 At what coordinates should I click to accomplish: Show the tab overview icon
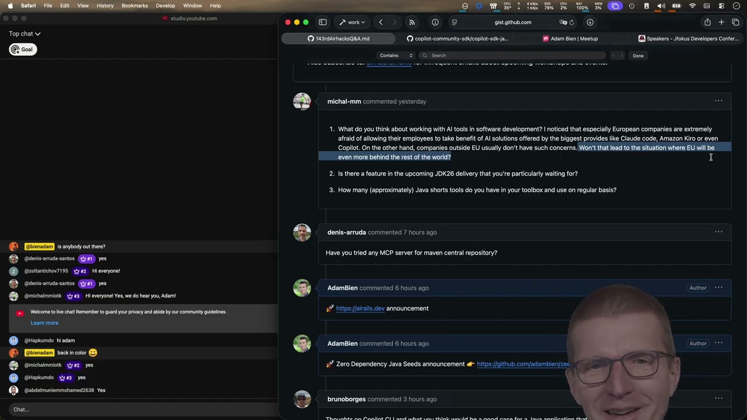[735, 22]
